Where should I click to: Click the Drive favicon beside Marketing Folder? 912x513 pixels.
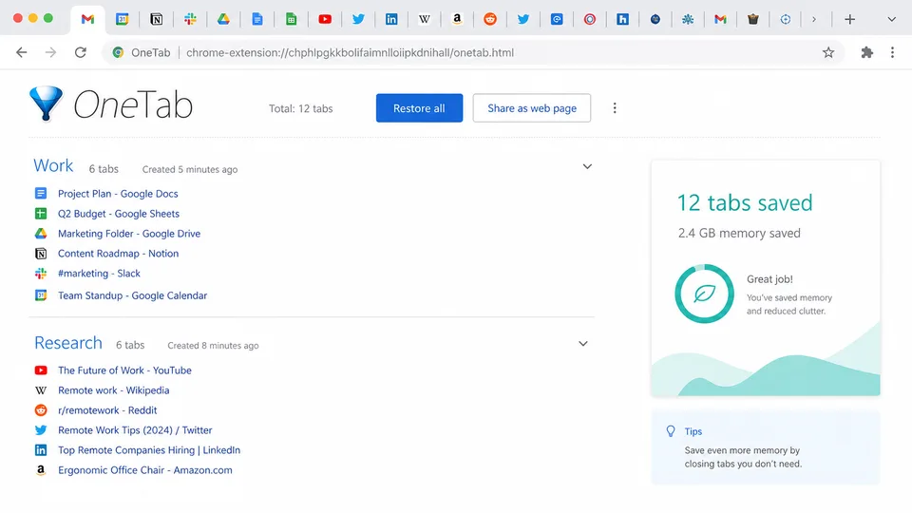[x=41, y=234]
